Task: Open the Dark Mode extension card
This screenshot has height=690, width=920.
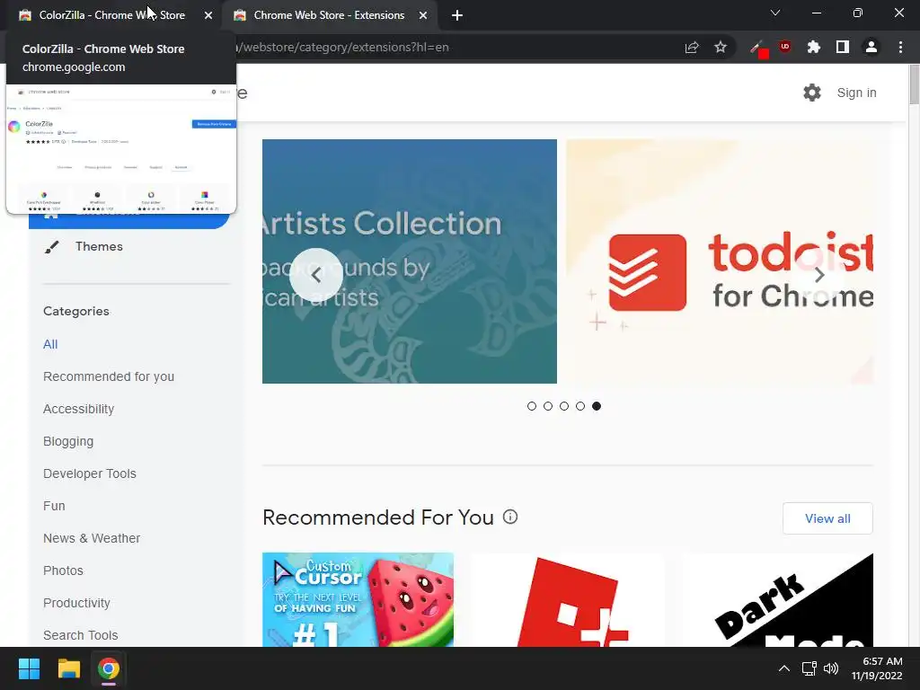Action: (x=777, y=599)
